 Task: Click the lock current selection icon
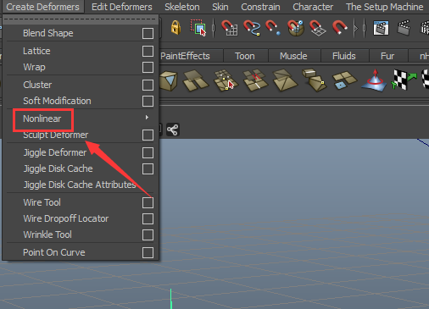pyautogui.click(x=175, y=28)
